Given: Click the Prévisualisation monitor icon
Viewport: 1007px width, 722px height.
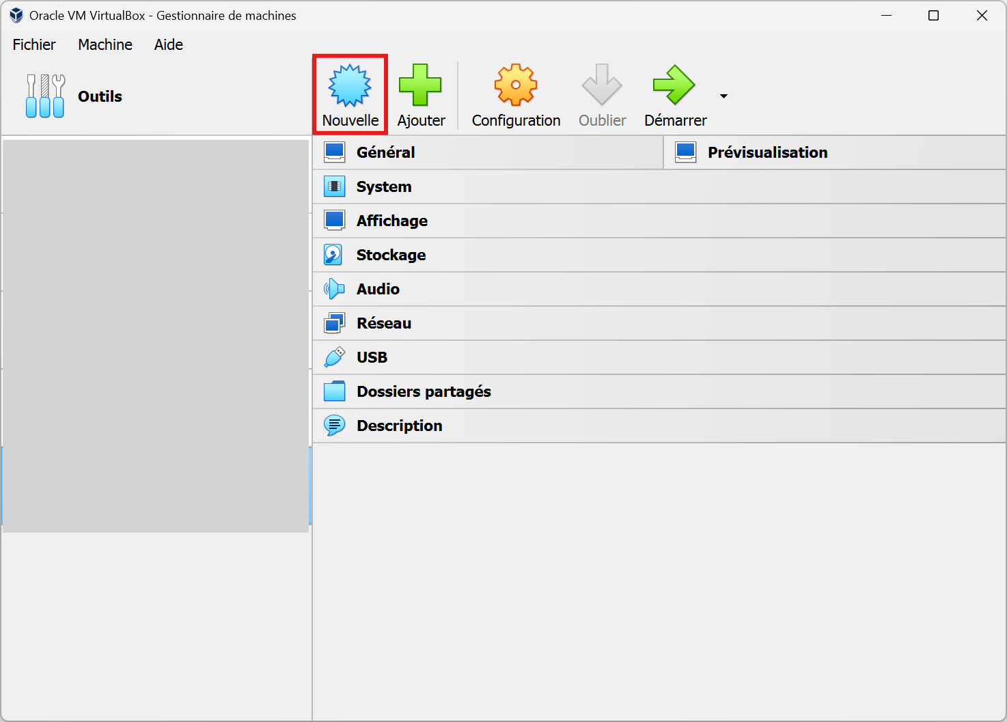Looking at the screenshot, I should point(685,152).
